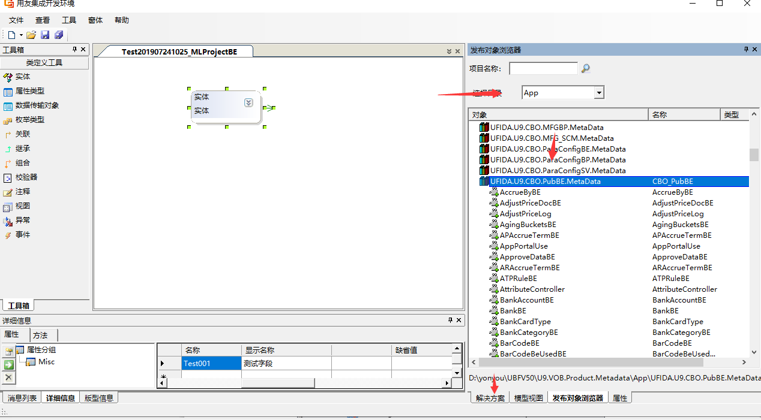Viewport: 761px width, 420px height.
Task: Click the delete X icon beside 属性分组
Action: click(8, 377)
